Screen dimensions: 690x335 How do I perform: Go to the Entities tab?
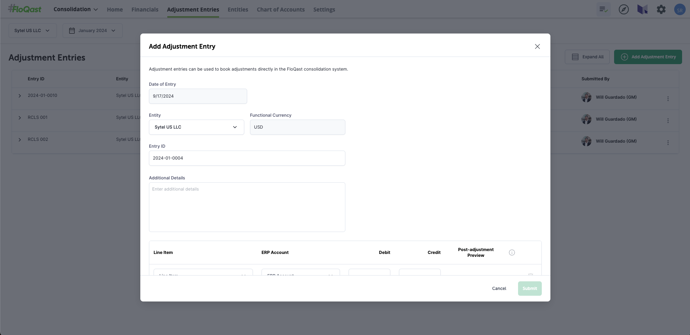pos(238,10)
